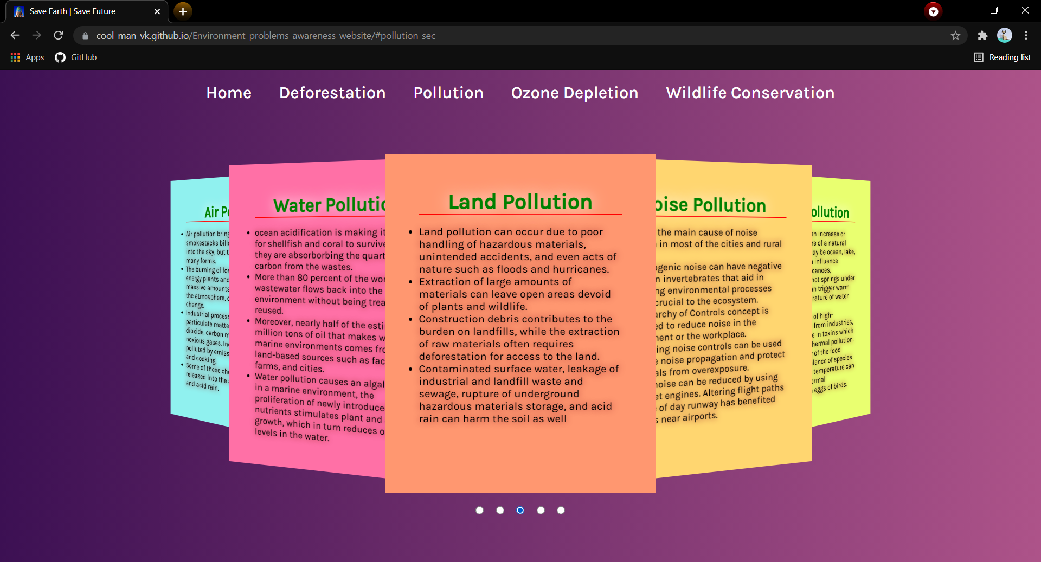Navigate to the Home section
Image resolution: width=1041 pixels, height=562 pixels.
click(x=229, y=93)
